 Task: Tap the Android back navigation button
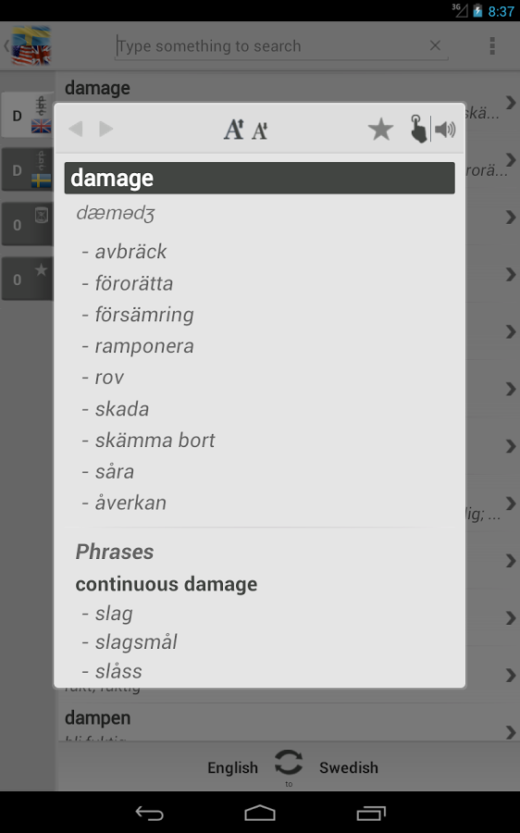[149, 813]
